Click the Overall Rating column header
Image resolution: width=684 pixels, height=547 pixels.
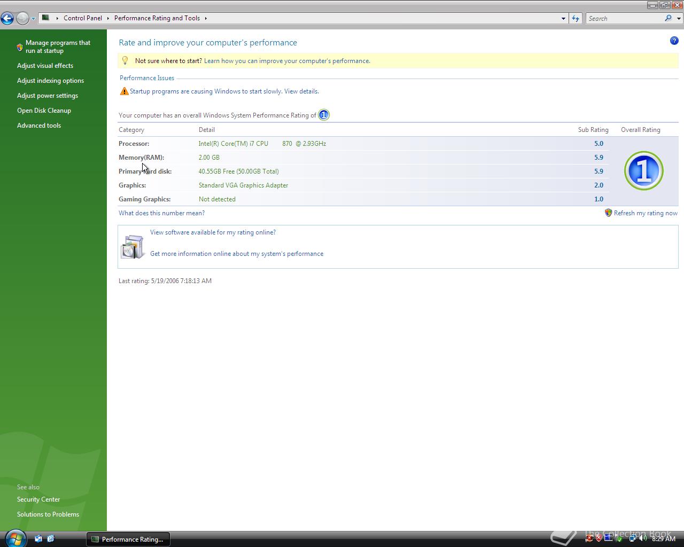pos(641,130)
